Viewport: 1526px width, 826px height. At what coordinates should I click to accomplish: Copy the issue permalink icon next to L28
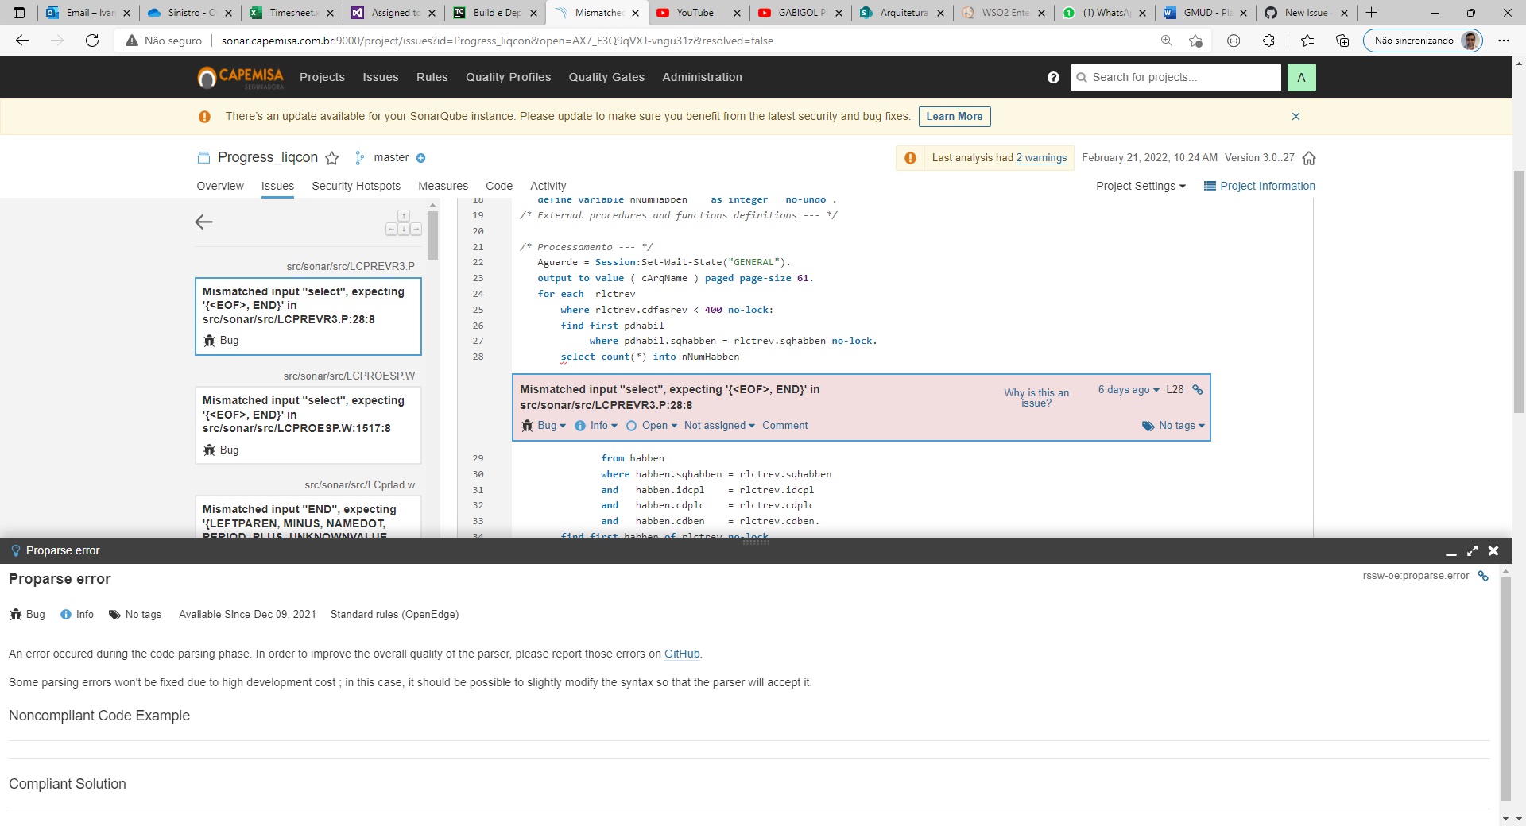[x=1197, y=389]
